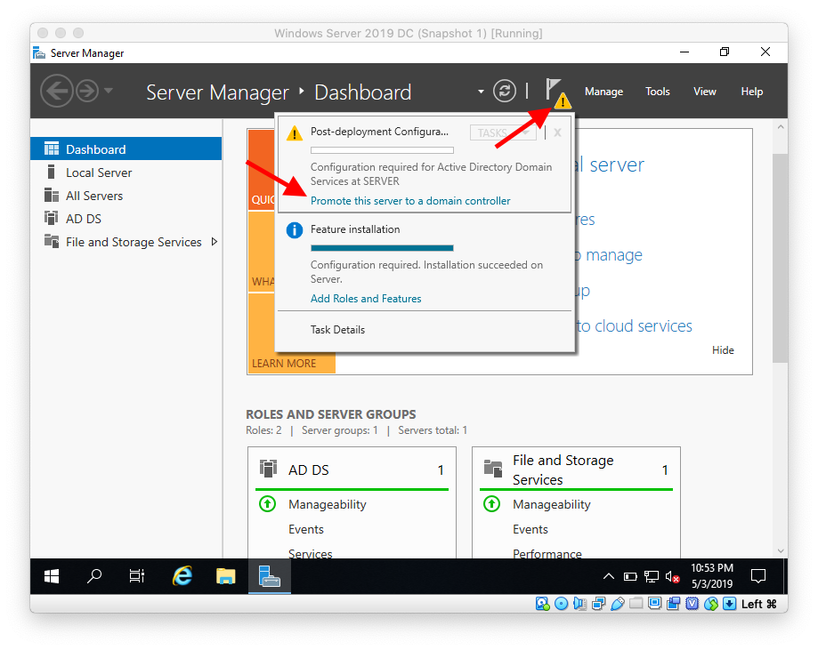Refresh Server Manager using the refresh icon
The width and height of the screenshot is (818, 650).
(x=504, y=91)
